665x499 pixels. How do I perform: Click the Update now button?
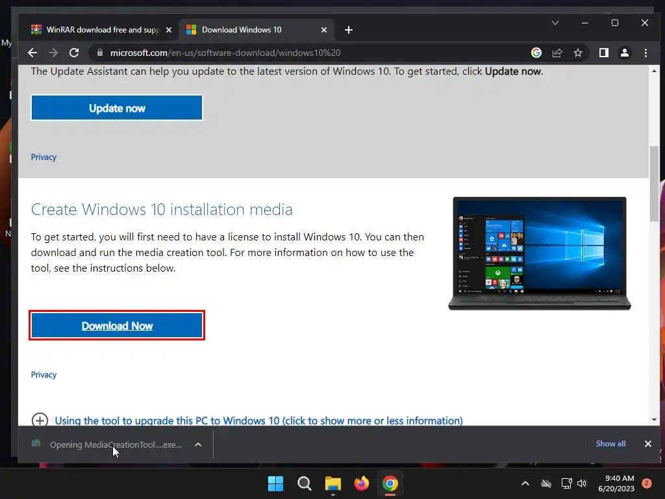click(117, 108)
